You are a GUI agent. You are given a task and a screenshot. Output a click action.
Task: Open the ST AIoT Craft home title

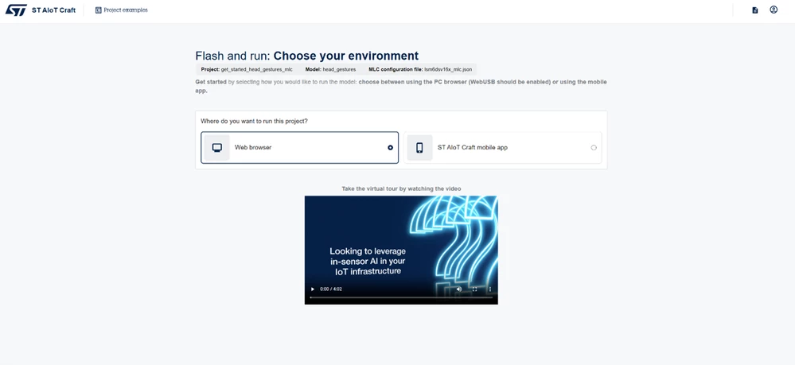pyautogui.click(x=53, y=10)
